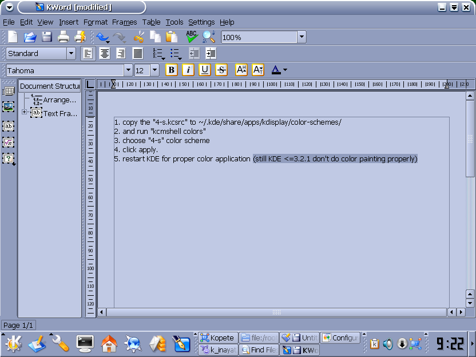This screenshot has height=357, width=476.
Task: Select the insert table tool in sidebar
Action: click(8, 91)
